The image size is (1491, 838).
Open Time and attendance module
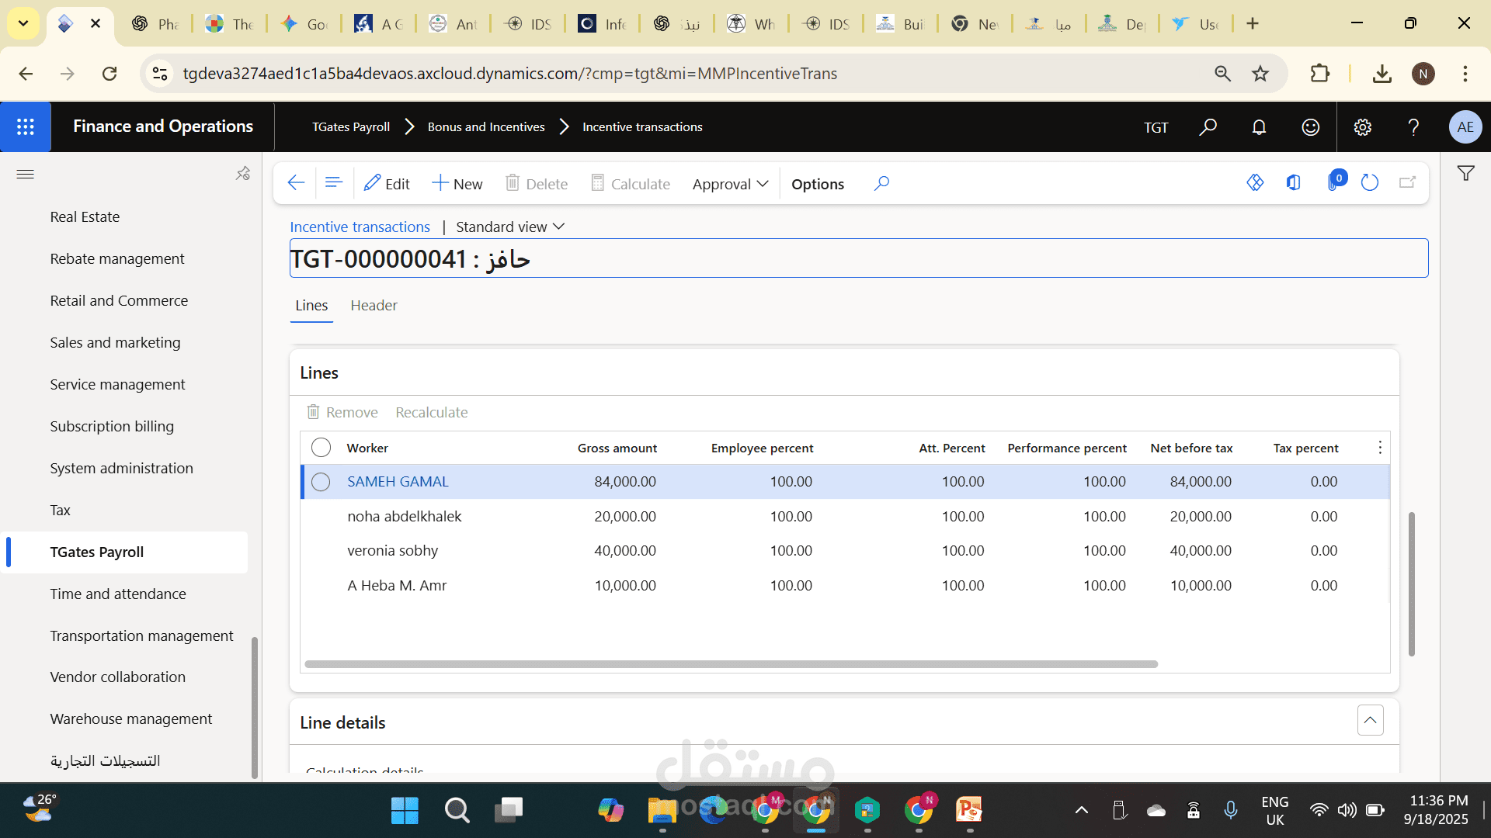pos(118,594)
